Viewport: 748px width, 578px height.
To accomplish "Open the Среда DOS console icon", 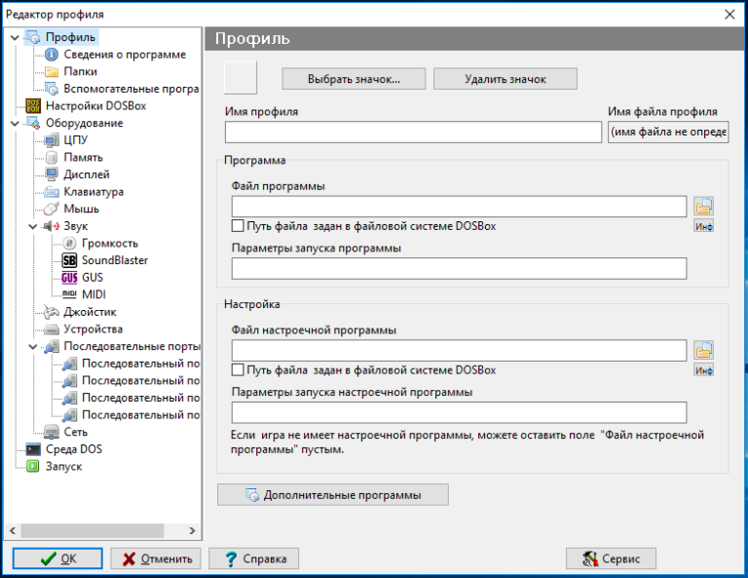I will click(x=33, y=449).
